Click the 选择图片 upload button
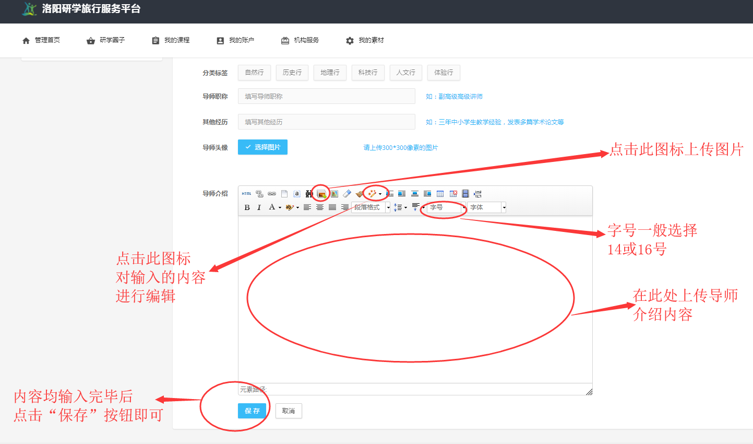 tap(262, 147)
